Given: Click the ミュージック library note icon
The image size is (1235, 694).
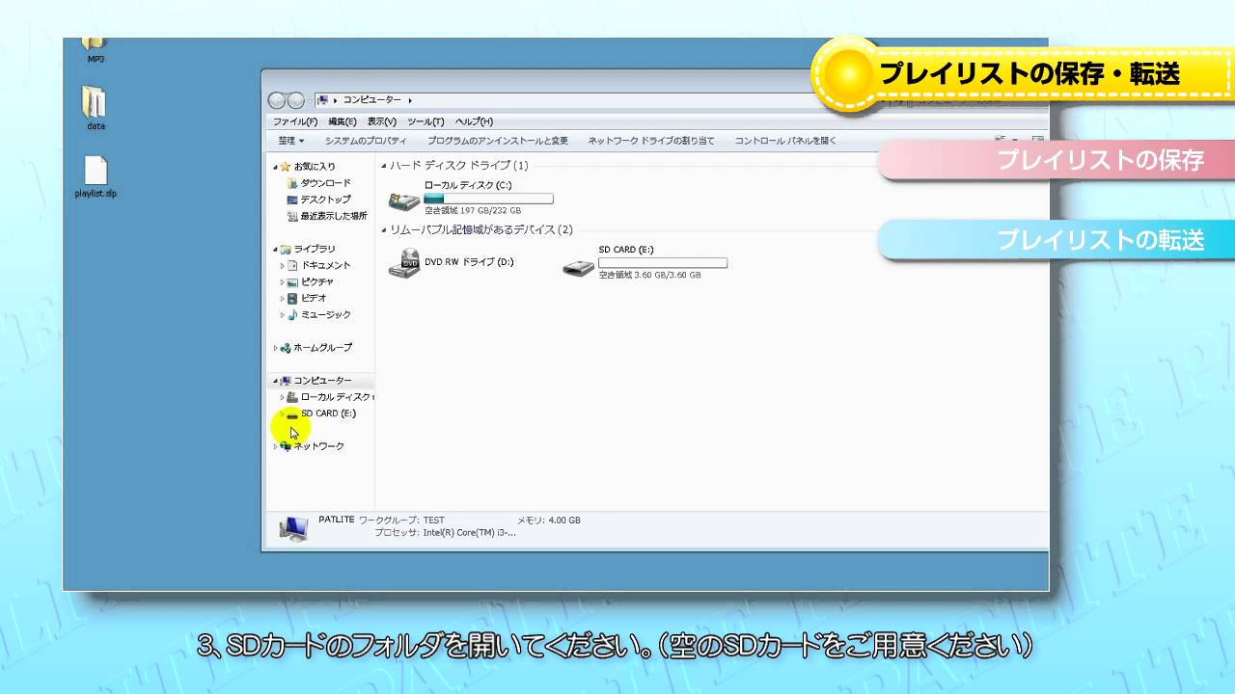Looking at the screenshot, I should point(292,314).
